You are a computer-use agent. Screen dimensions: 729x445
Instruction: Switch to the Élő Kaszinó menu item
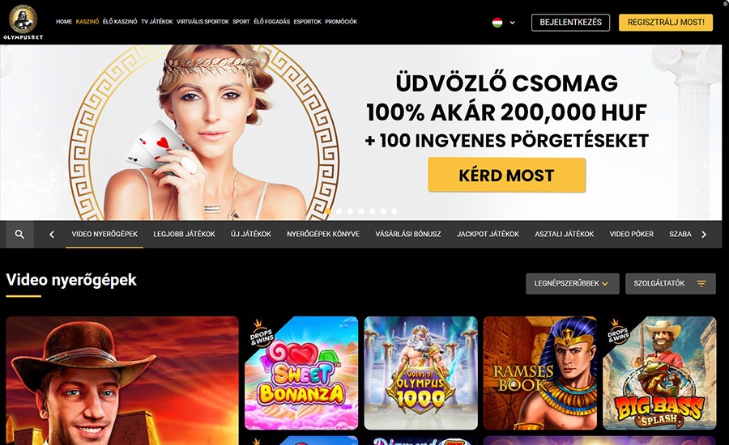click(x=120, y=21)
